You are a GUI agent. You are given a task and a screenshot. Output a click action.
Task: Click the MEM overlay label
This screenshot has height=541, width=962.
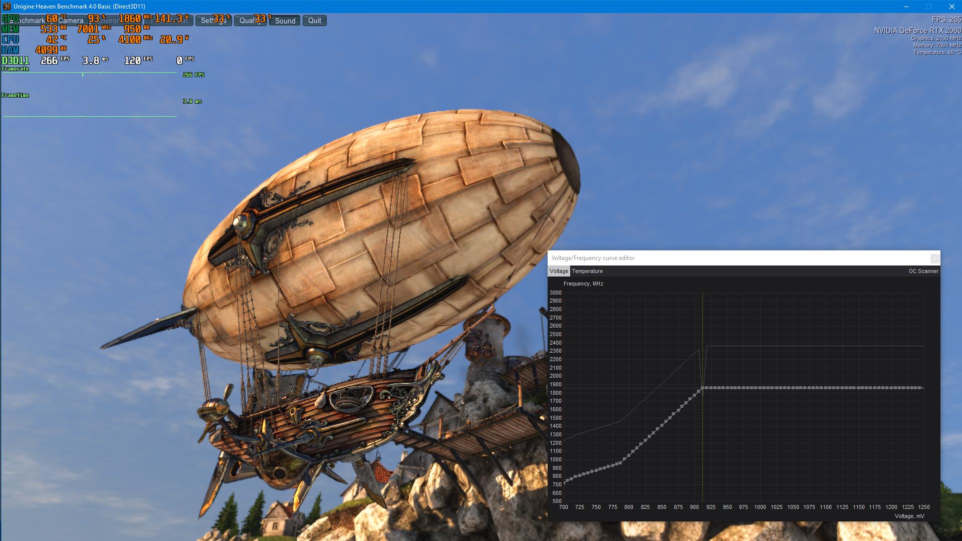tap(11, 29)
